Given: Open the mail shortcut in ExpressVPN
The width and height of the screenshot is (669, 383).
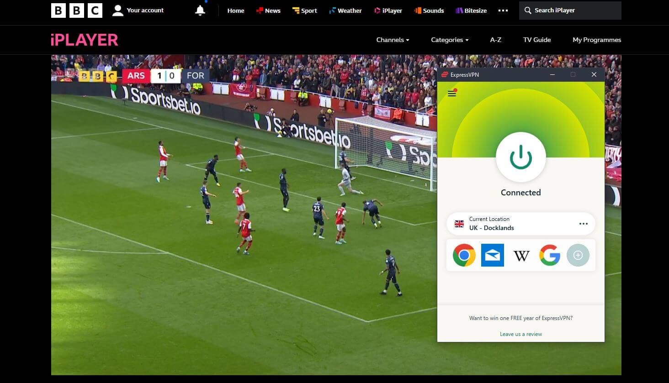Looking at the screenshot, I should point(492,255).
